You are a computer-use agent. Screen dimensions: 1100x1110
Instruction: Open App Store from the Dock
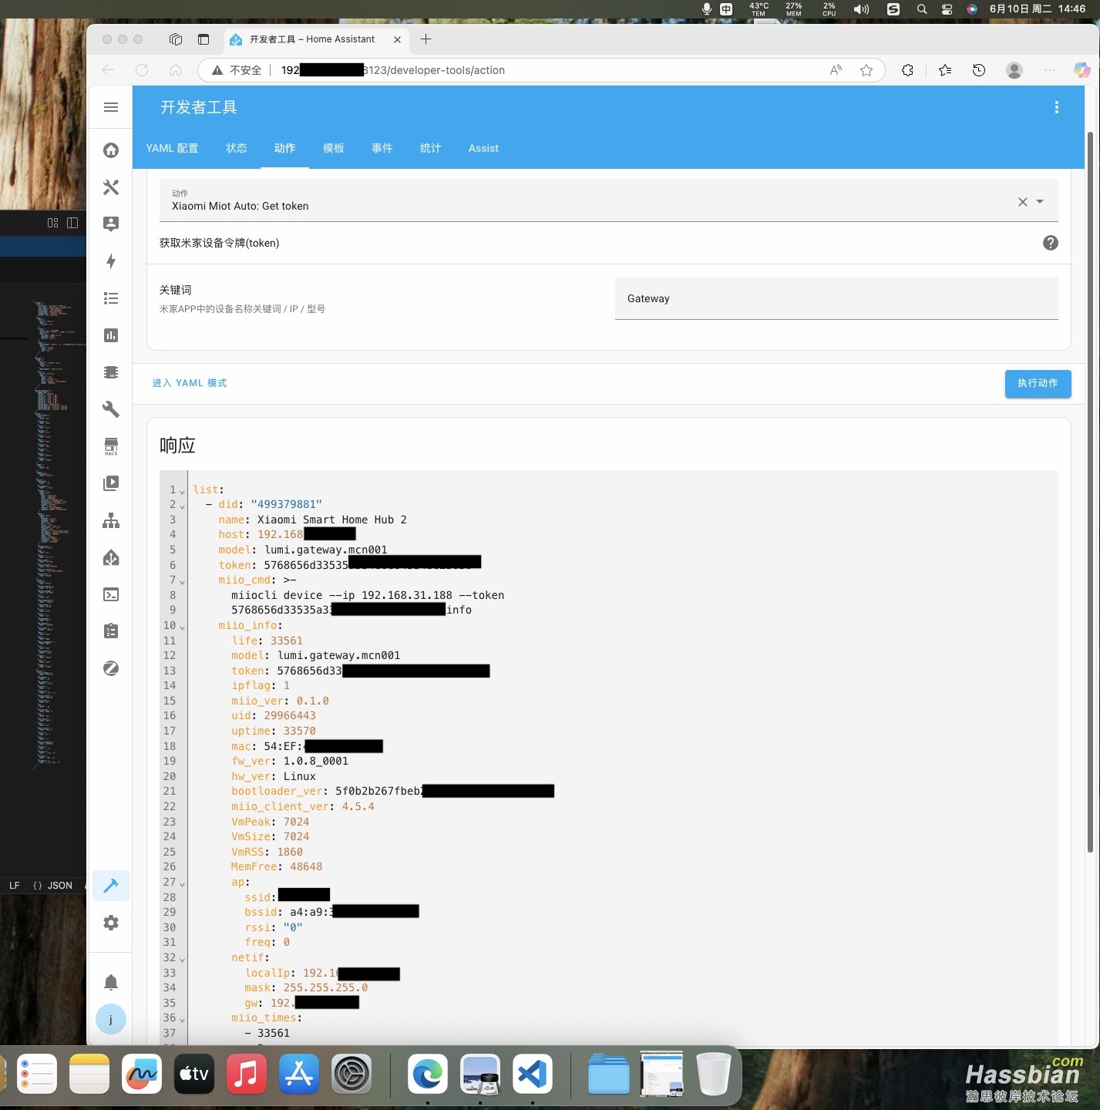tap(298, 1074)
